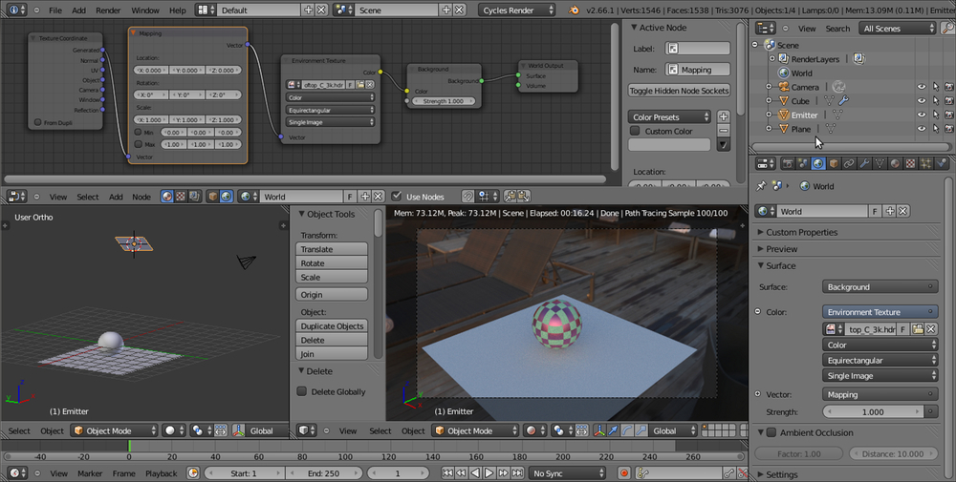Image resolution: width=956 pixels, height=482 pixels.
Task: Expand the Custom Properties panel
Action: pyautogui.click(x=801, y=232)
